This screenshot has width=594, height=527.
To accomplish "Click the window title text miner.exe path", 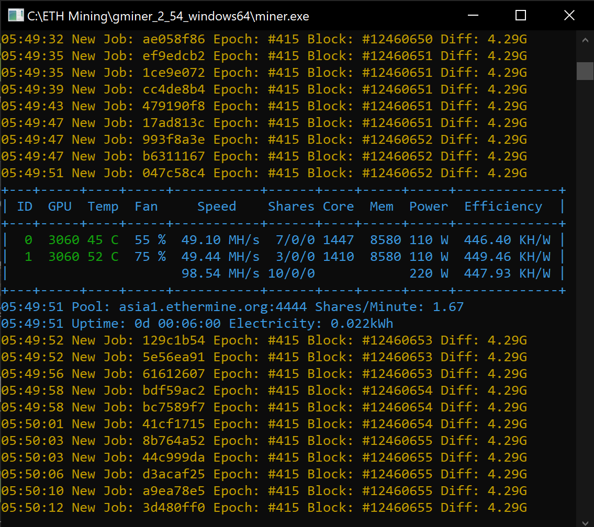I will (x=168, y=16).
